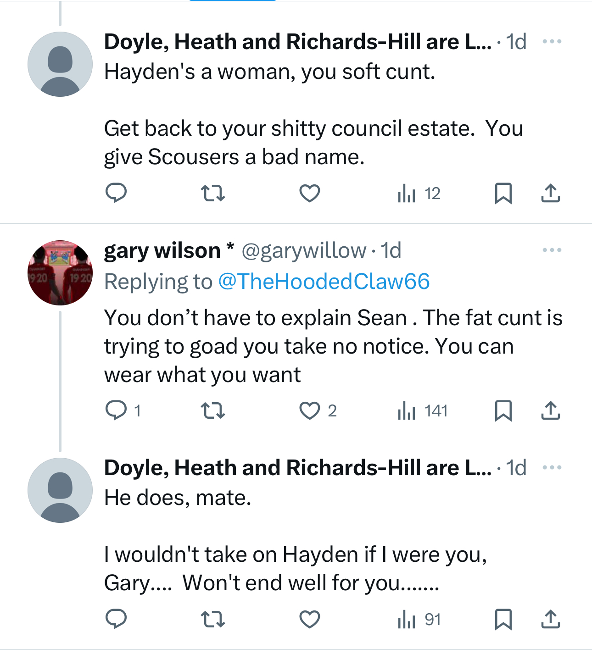Share the tweet with 91 views
The image size is (592, 654).
550,619
